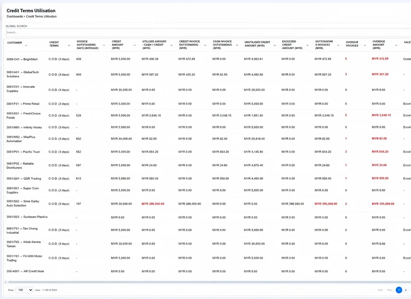Image resolution: width=411 pixels, height=299 pixels.
Task: Sort by the Credit Terms column arrow
Action: pyautogui.click(x=69, y=45)
